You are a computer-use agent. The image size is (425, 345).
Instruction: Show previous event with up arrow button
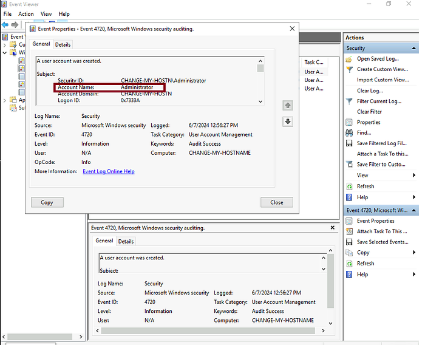pos(288,105)
